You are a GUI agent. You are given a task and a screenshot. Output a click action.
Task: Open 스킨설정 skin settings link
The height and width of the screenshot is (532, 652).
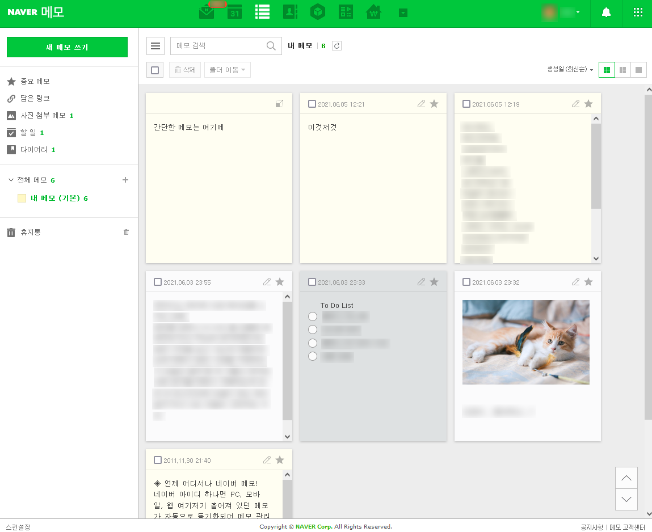[x=18, y=527]
